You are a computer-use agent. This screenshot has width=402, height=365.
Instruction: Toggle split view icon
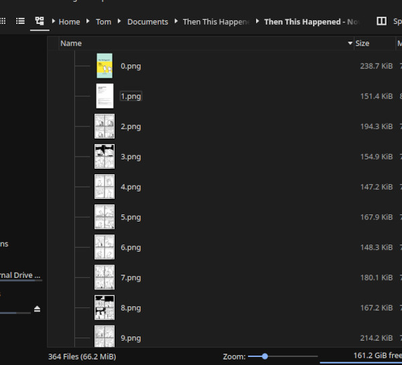pyautogui.click(x=381, y=21)
